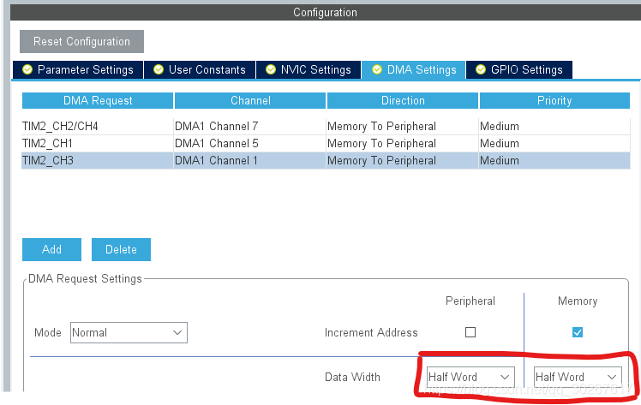The image size is (641, 405).
Task: Enable Peripheral increment address checkbox
Action: click(470, 332)
